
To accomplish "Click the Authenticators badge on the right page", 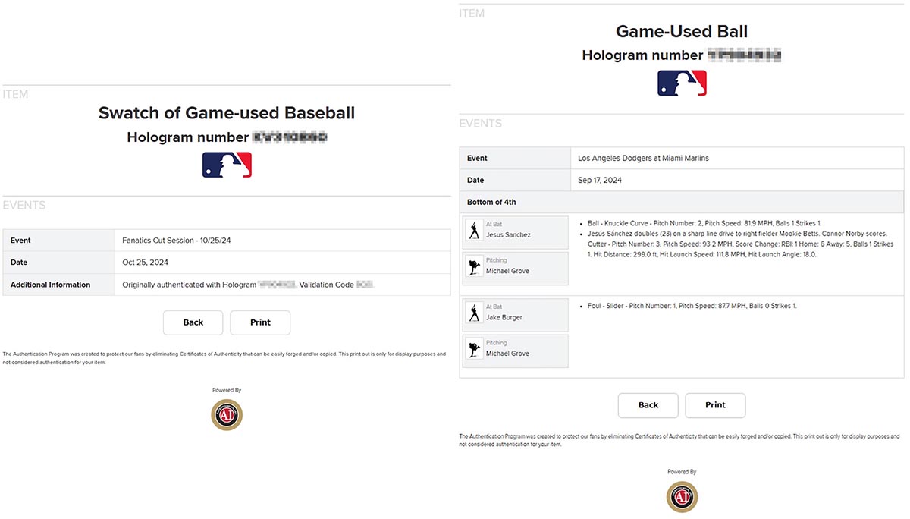I will (682, 497).
